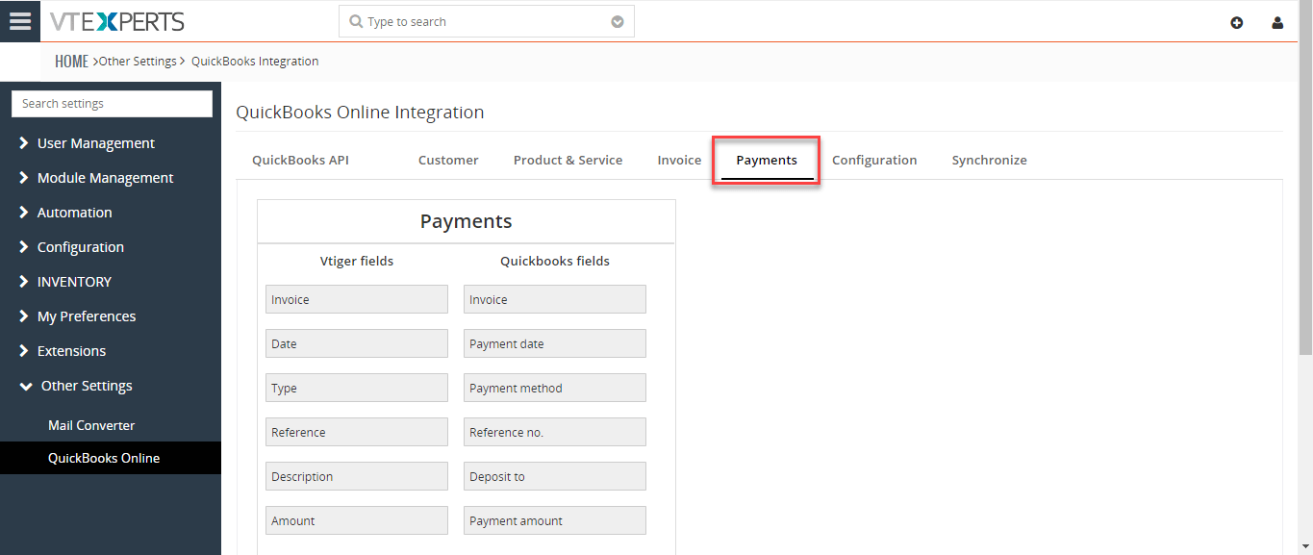Select the QuickBooks API tab
Image resolution: width=1313 pixels, height=555 pixels.
[300, 160]
